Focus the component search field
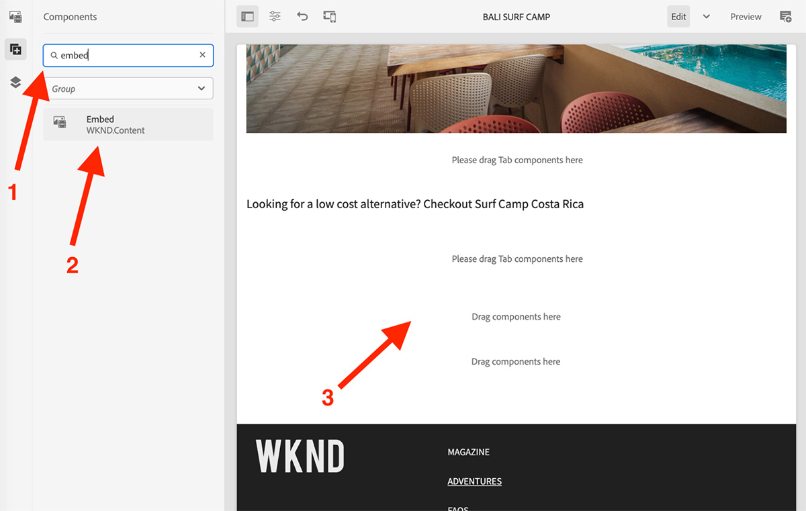The width and height of the screenshot is (806, 511). (x=128, y=56)
